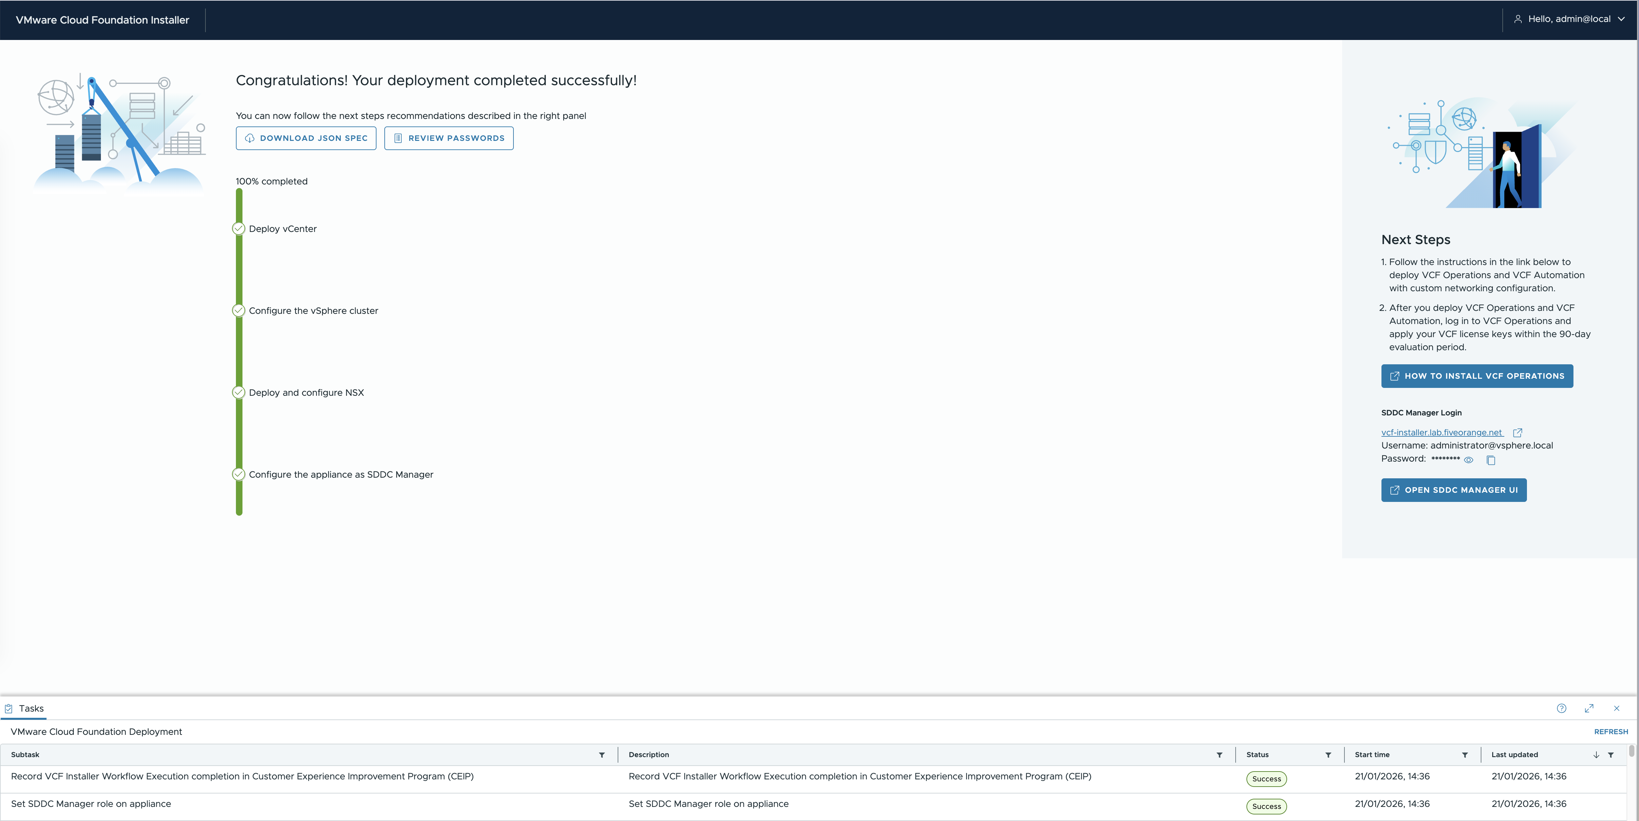Sort by Last updated arrow

pos(1596,755)
